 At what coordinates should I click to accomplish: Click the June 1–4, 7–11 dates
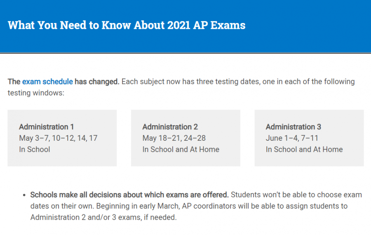(x=292, y=138)
